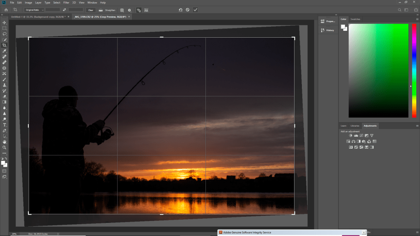The image size is (420, 236).
Task: Toggle Content-Aware crop fill option
Action: 146,9
